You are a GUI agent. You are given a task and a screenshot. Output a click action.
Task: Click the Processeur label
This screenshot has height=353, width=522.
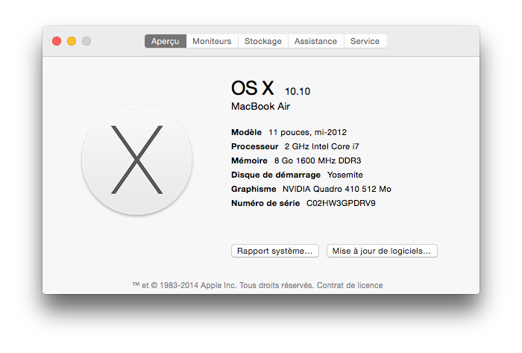pos(255,146)
